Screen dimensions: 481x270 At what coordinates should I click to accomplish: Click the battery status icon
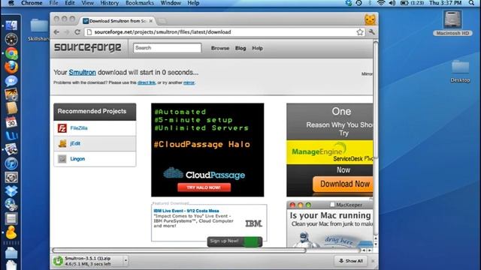coord(404,3)
